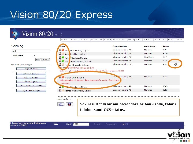Click the Vision 80/20 mascot logo

(x=15, y=34)
